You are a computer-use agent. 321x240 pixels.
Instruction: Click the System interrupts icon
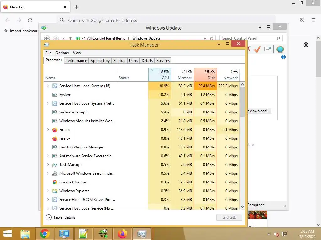click(55, 112)
